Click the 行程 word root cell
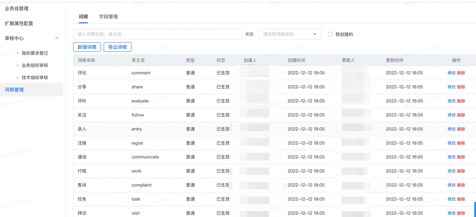Viewport: 476px width, 217px height. click(x=82, y=171)
